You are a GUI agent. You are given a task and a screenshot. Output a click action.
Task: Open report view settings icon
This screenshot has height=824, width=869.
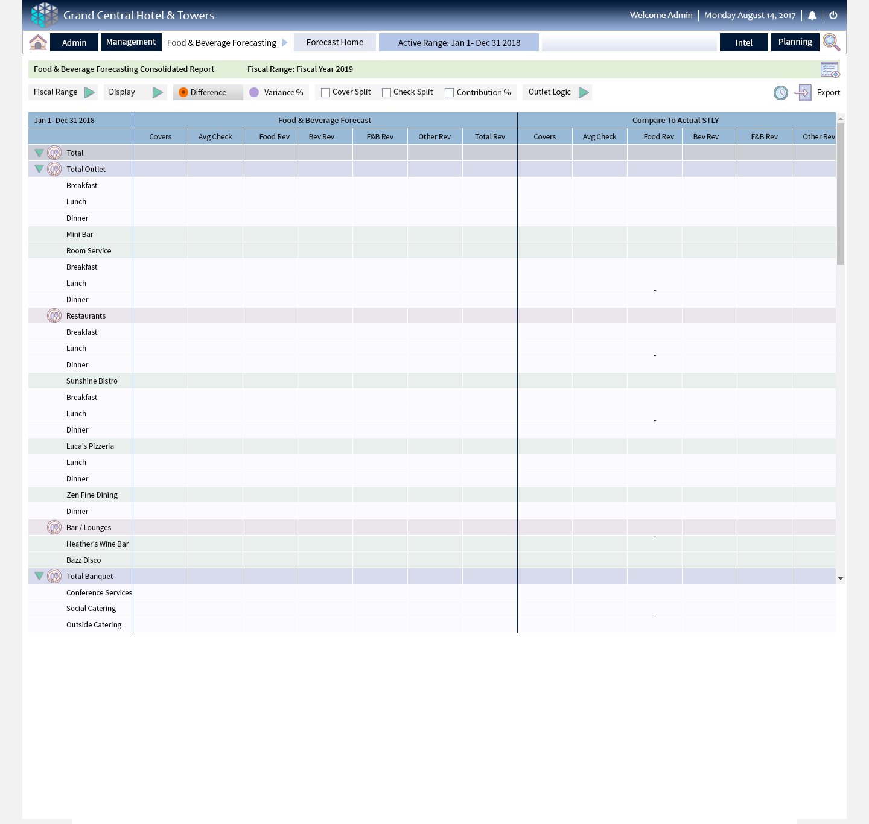(x=830, y=69)
